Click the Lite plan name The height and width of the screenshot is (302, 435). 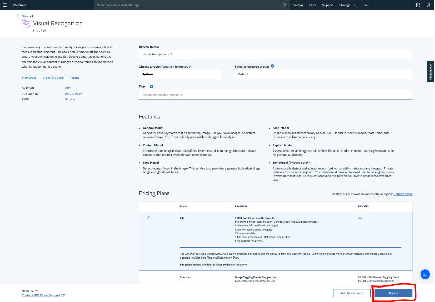coord(182,218)
